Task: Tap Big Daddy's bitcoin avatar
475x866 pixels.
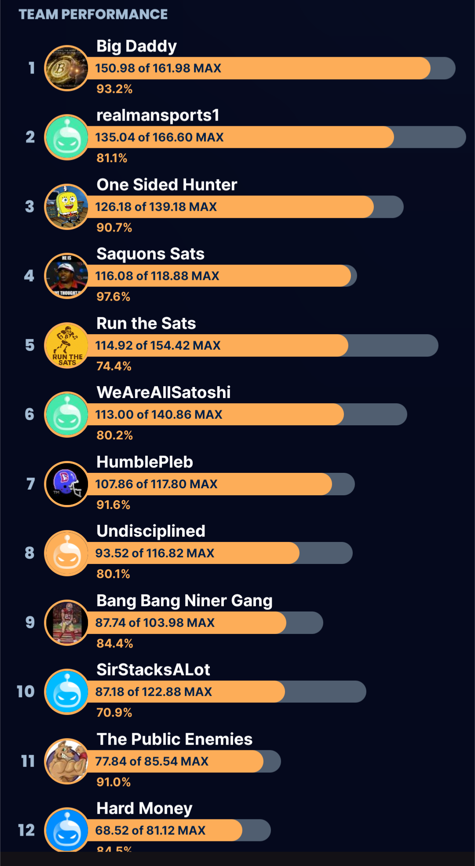Action: [67, 68]
